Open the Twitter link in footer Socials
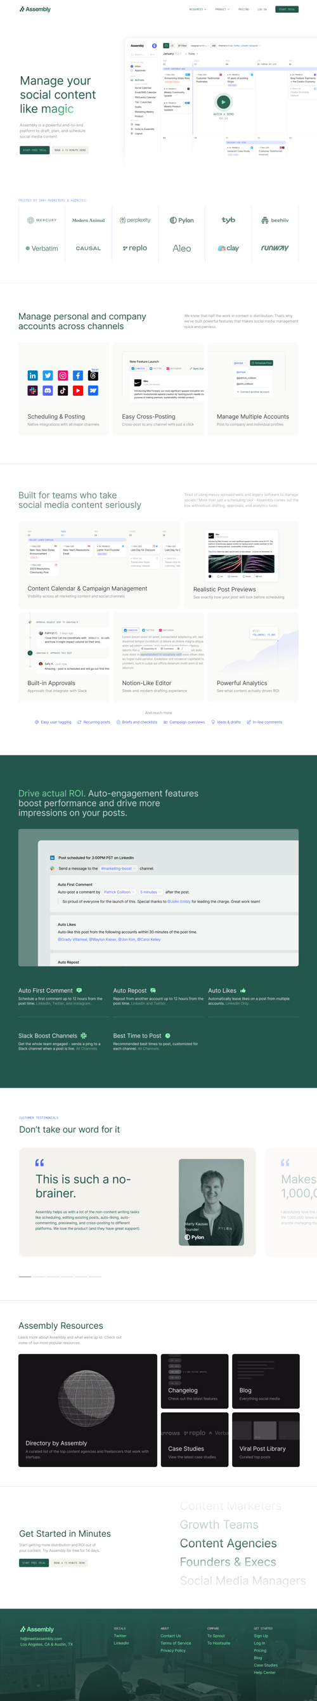 point(120,1636)
